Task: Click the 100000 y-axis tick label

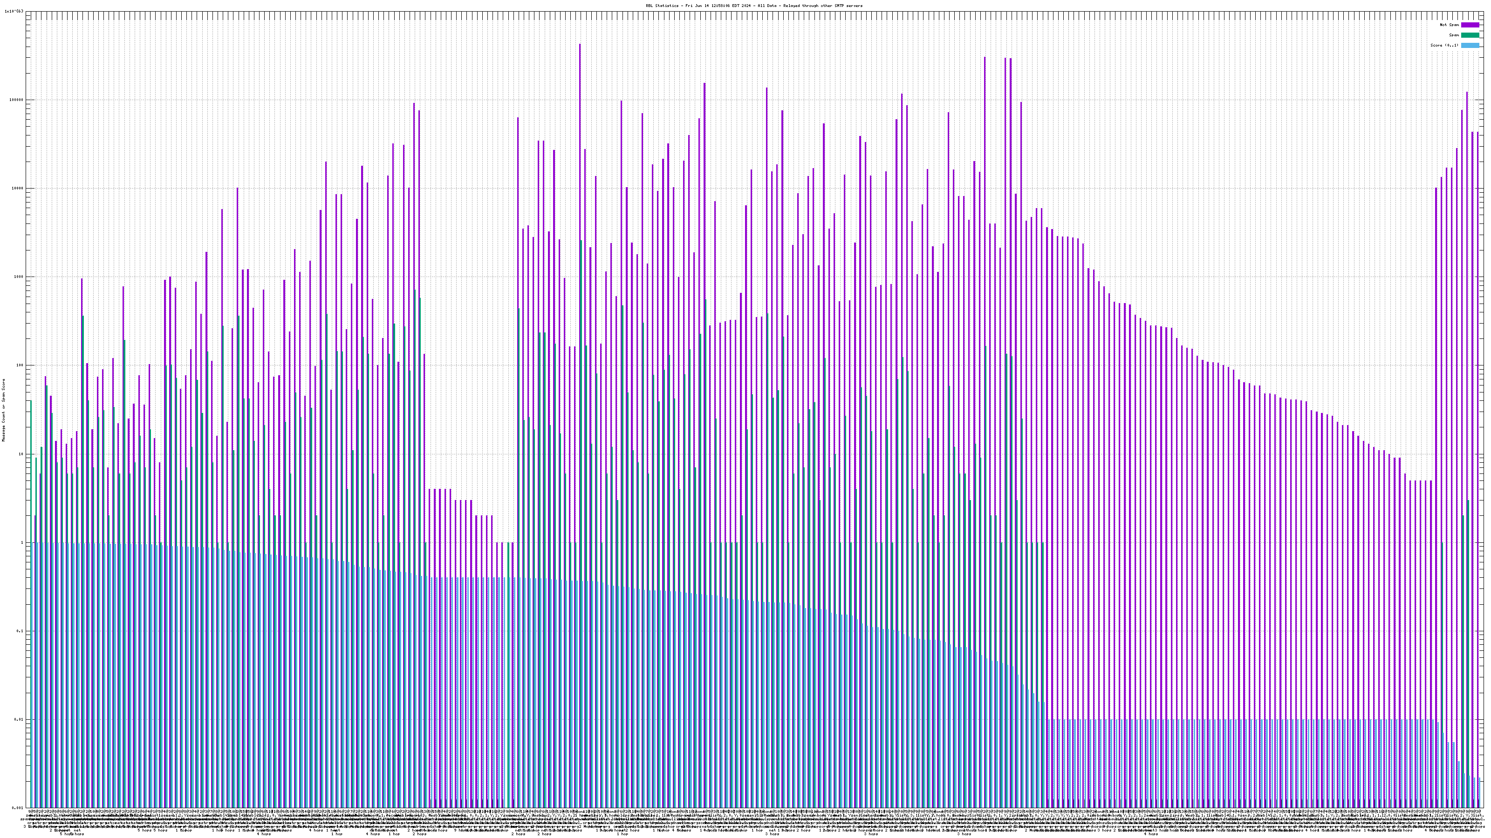Action: (17, 100)
